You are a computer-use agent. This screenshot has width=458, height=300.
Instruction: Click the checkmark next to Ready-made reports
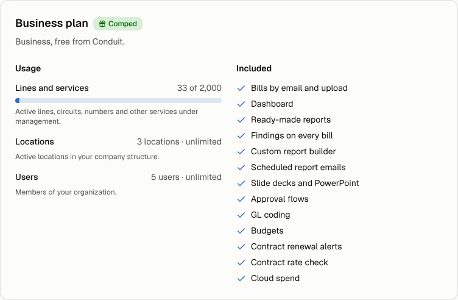[241, 120]
